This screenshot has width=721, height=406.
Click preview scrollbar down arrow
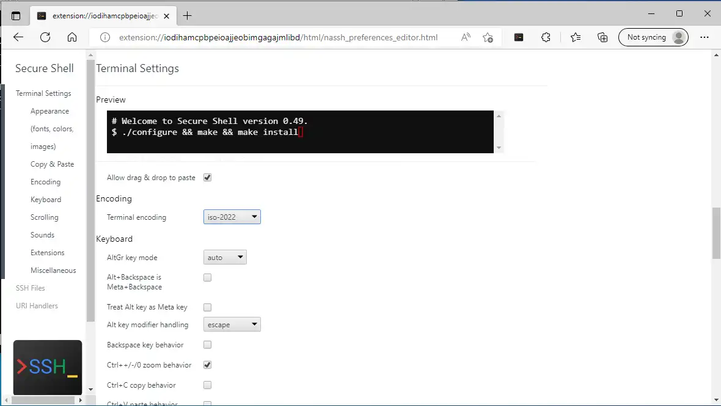[499, 148]
